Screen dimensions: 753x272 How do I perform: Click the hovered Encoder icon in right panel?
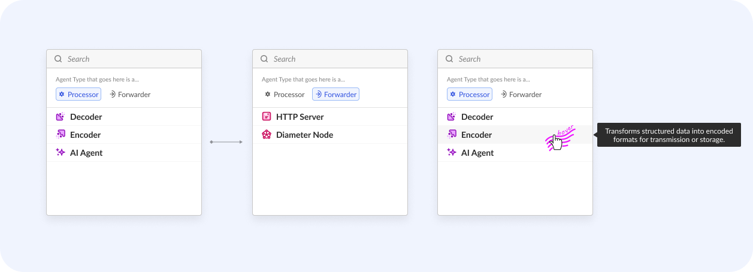click(x=452, y=135)
